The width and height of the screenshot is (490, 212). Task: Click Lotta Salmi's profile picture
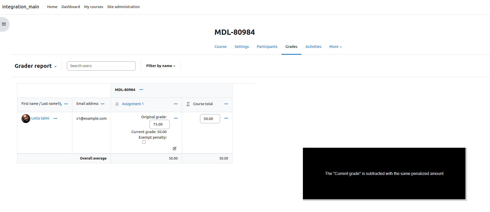pos(26,118)
